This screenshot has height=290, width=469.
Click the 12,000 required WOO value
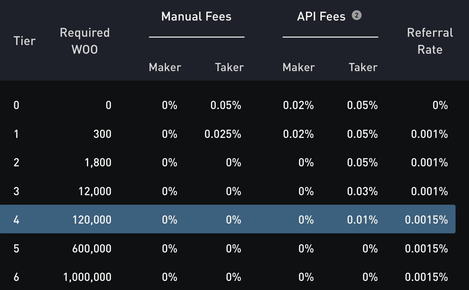(95, 192)
